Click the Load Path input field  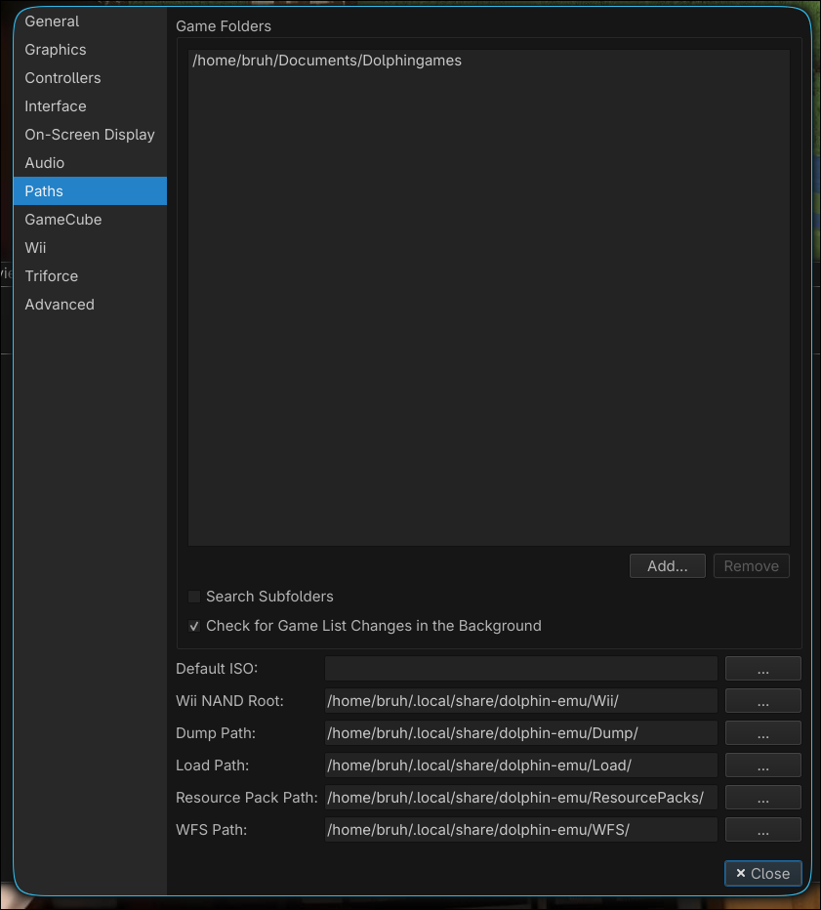(521, 765)
